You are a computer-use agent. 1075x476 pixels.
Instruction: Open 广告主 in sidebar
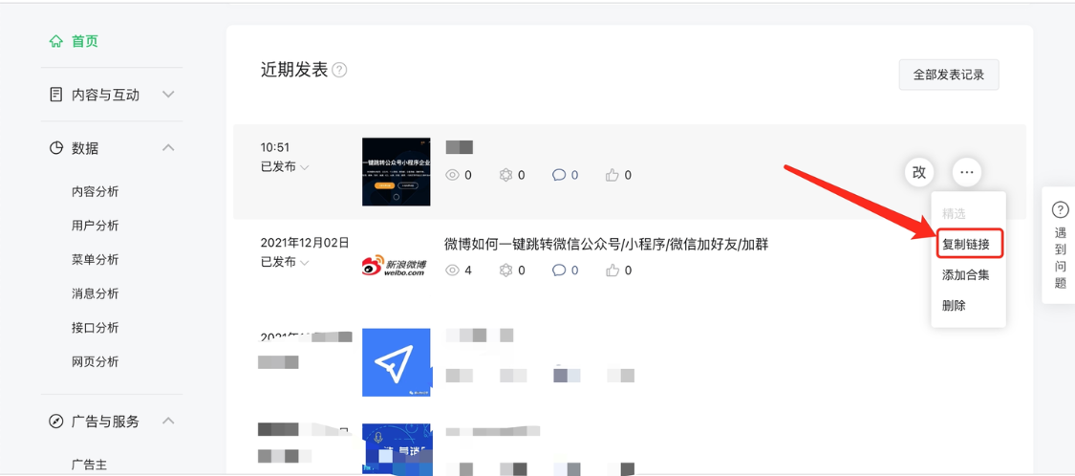89,465
